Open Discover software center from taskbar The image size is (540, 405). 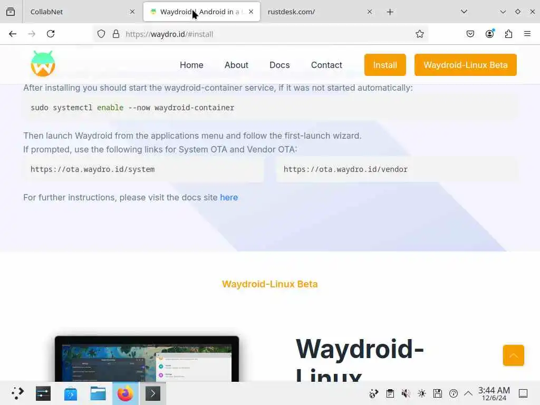coord(71,393)
